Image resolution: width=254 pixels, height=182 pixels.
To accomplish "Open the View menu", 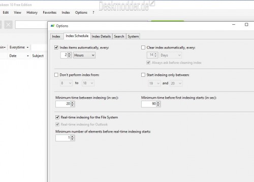I will click(17, 13).
